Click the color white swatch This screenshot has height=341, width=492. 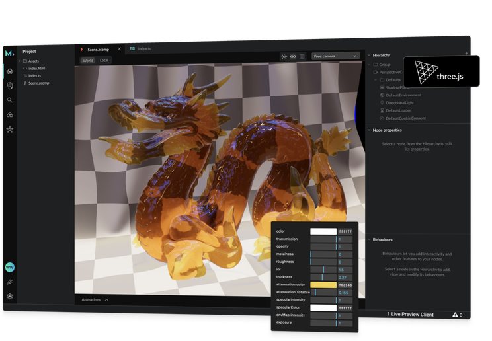tap(323, 231)
